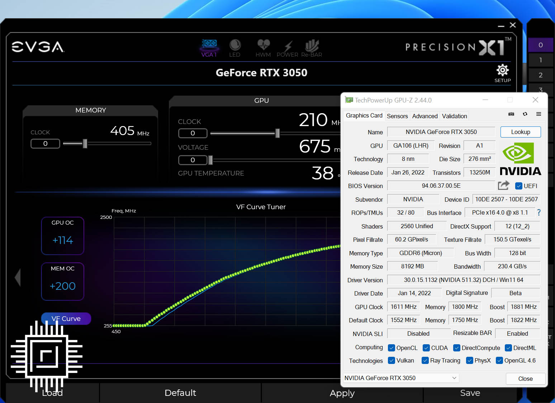Screen dimensions: 555x403
Task: Click the left arrow beside MEM OC panel
Action: pyautogui.click(x=18, y=277)
